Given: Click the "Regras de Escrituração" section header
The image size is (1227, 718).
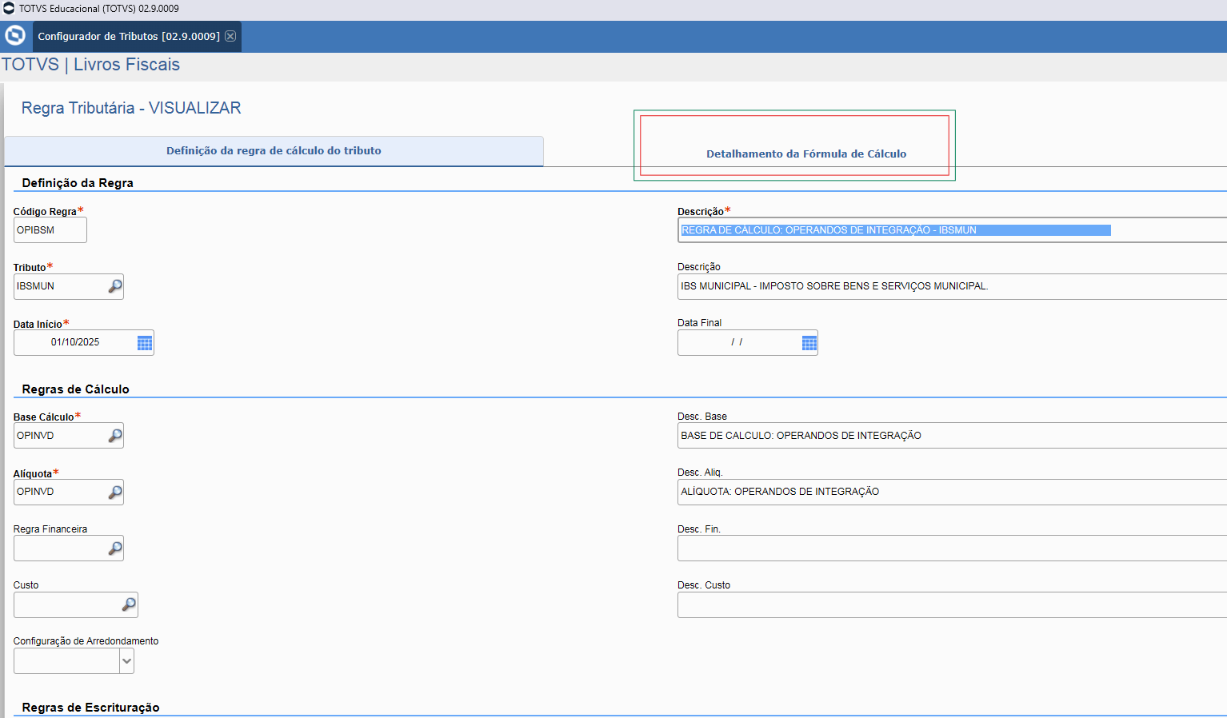Looking at the screenshot, I should 90,708.
